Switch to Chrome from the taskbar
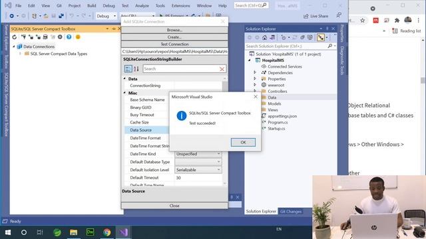 pos(106,232)
